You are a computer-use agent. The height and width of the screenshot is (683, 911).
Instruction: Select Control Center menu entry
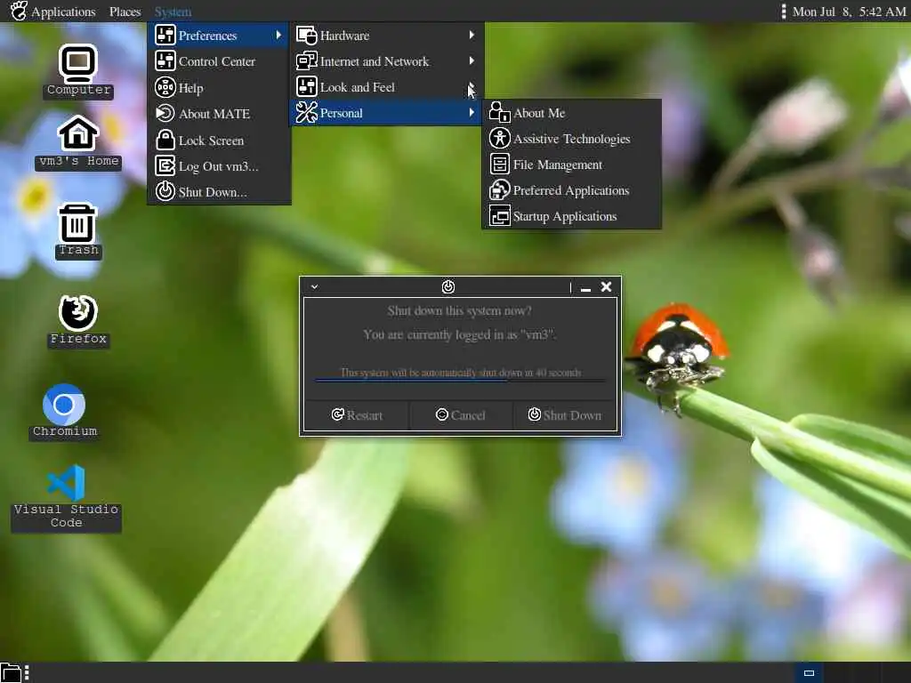(219, 61)
